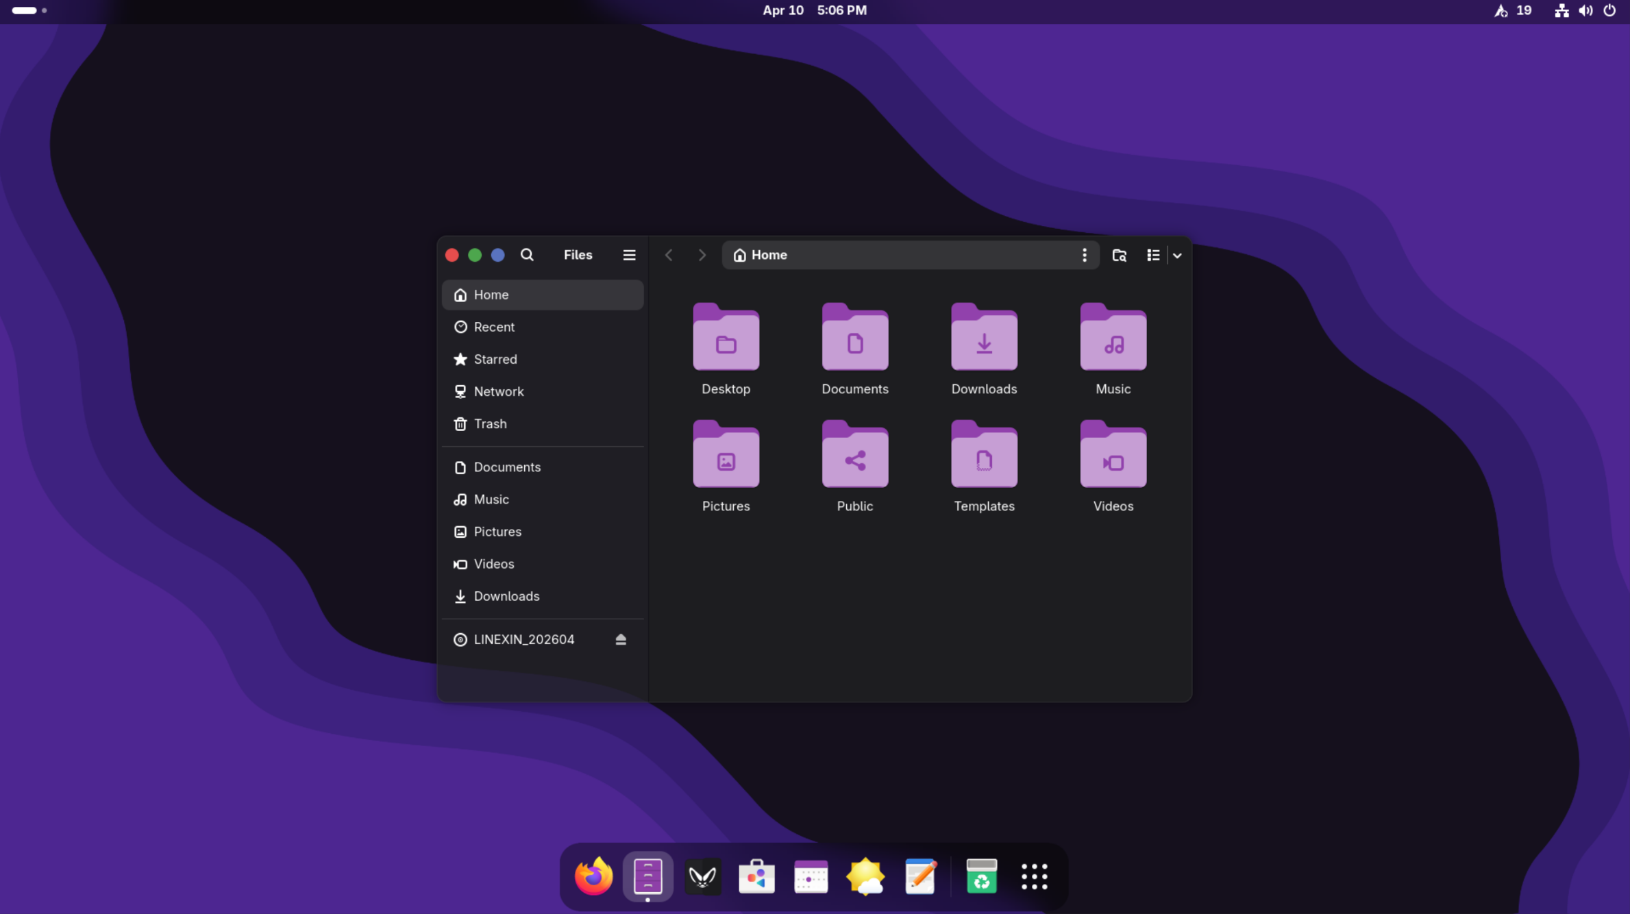Open Music bookmark in sidebar
1630x914 pixels.
[x=543, y=499]
